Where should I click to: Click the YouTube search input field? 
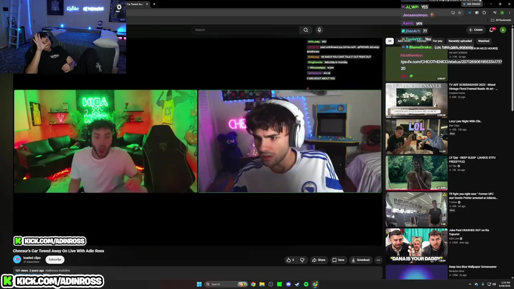[246, 30]
